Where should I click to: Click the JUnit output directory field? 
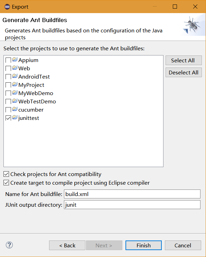click(132, 205)
